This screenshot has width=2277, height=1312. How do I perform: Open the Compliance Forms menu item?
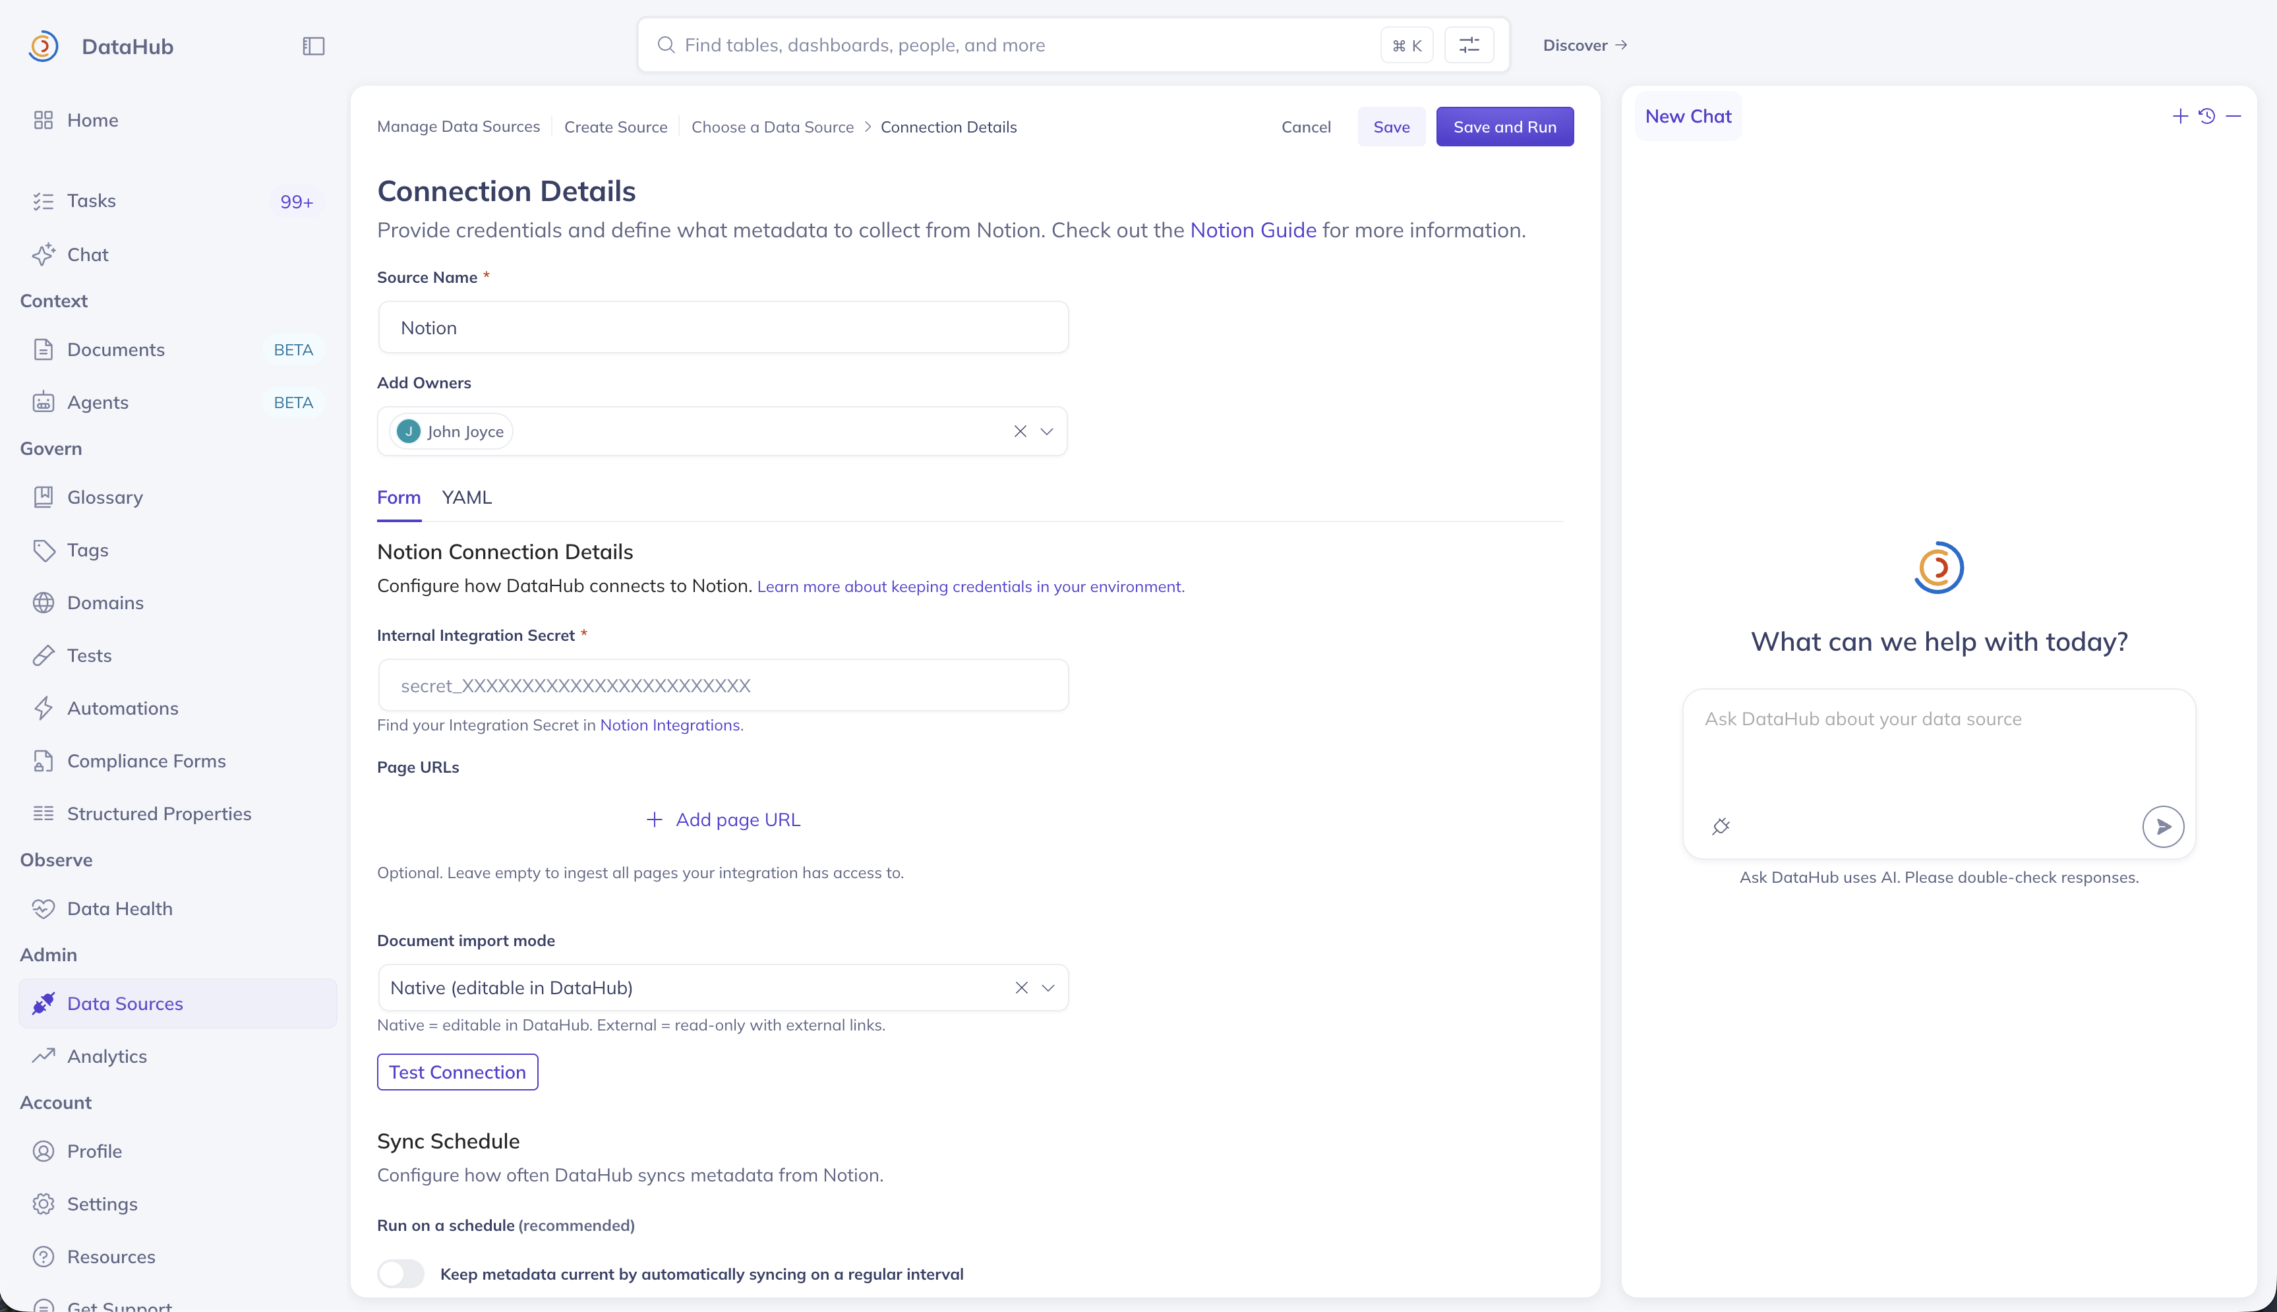click(x=177, y=761)
